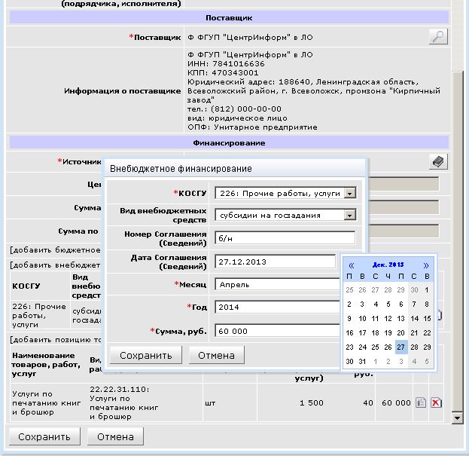This screenshot has height=456, width=469.
Task: Click the 60 000 total cell
Action: (396, 403)
